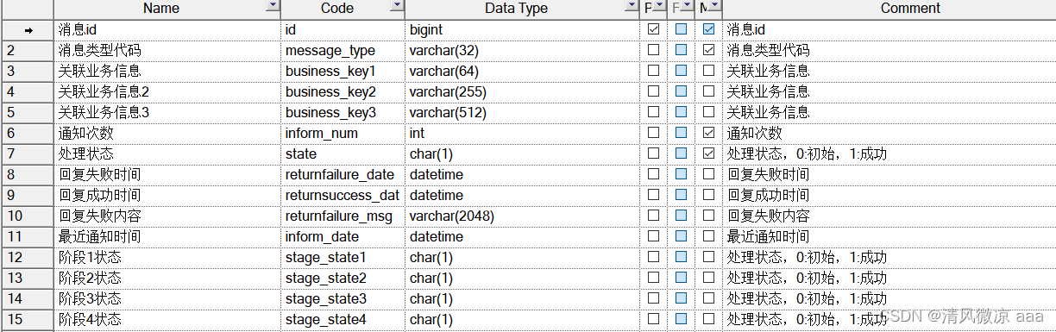Image resolution: width=1056 pixels, height=332 pixels.
Task: Click the Comment cell 最近通知时间
Action: click(889, 236)
